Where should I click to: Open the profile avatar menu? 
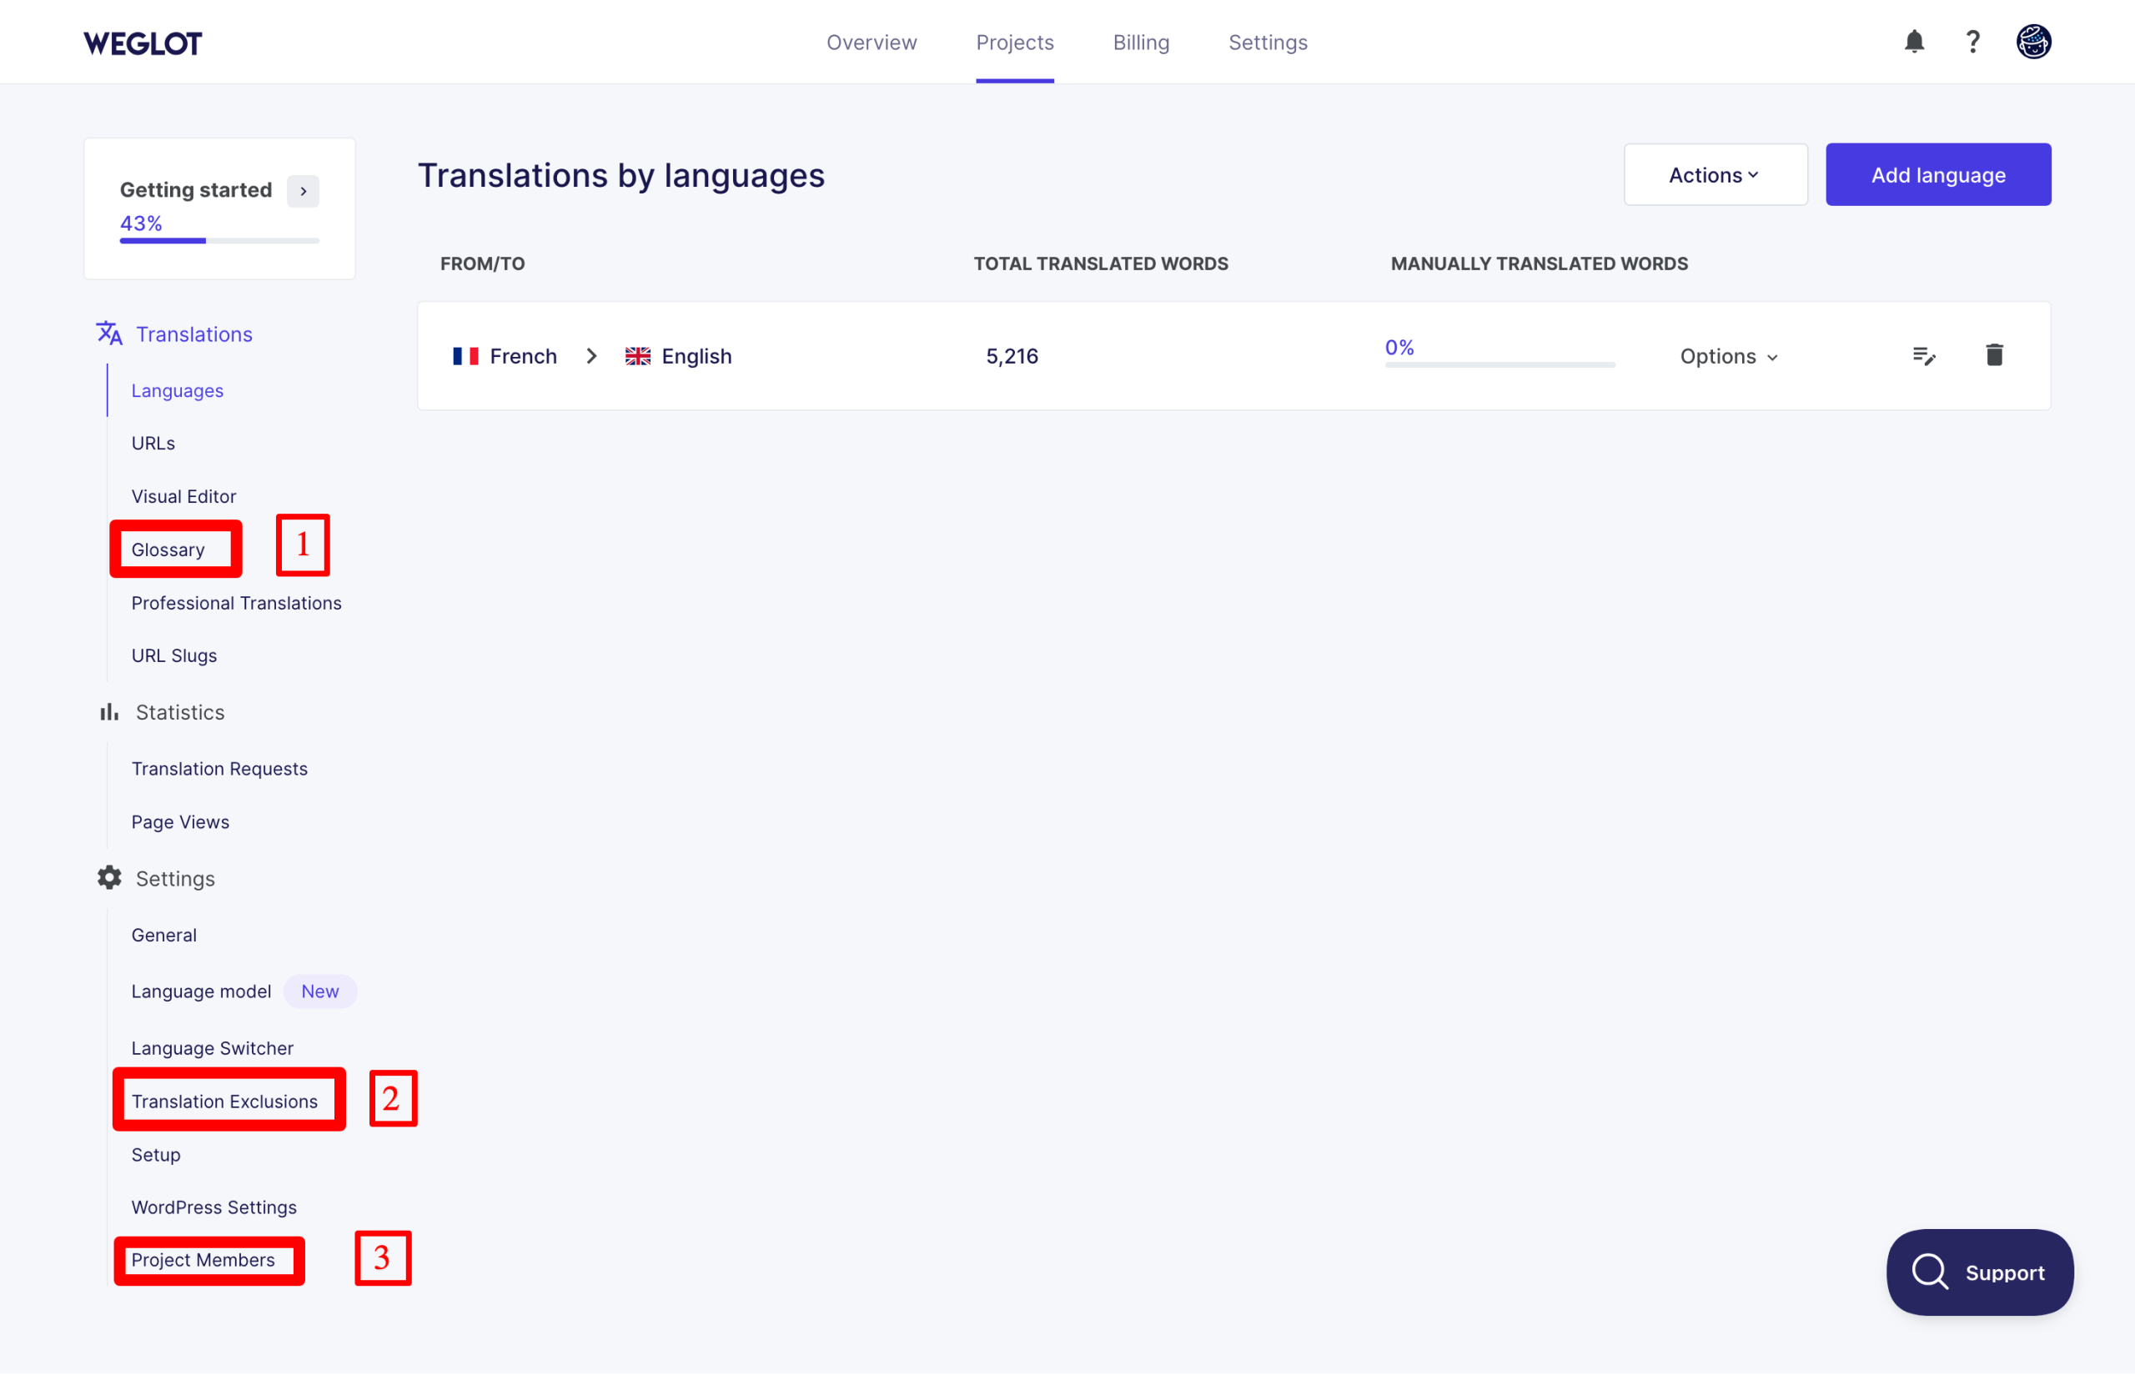coord(2033,41)
